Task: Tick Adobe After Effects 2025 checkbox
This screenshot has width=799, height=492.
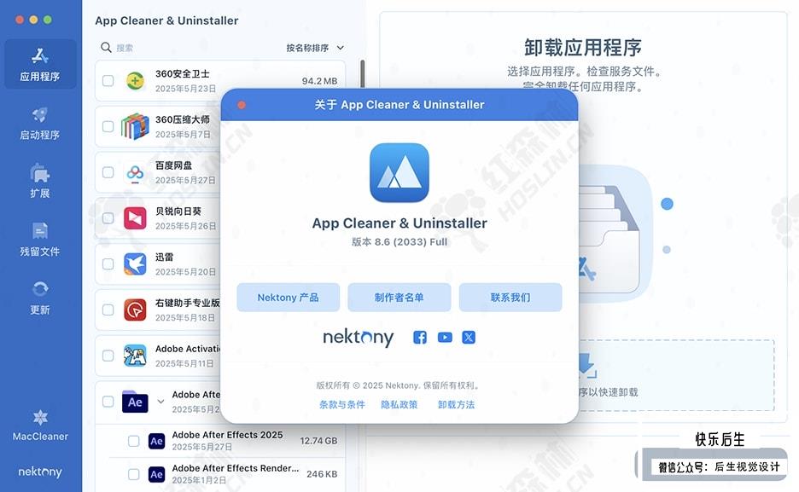Action: click(133, 441)
